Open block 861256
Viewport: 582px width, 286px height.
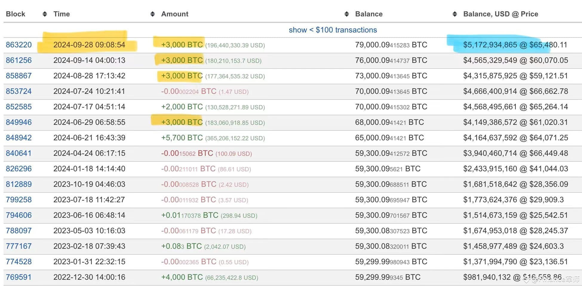[x=19, y=60]
